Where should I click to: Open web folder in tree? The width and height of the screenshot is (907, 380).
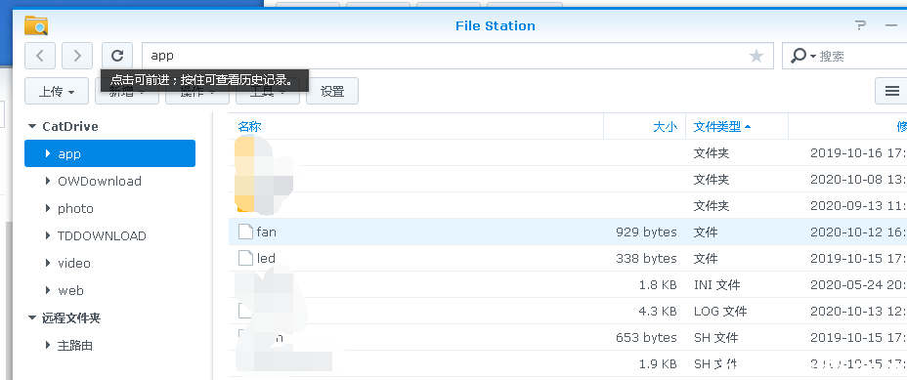click(x=70, y=290)
